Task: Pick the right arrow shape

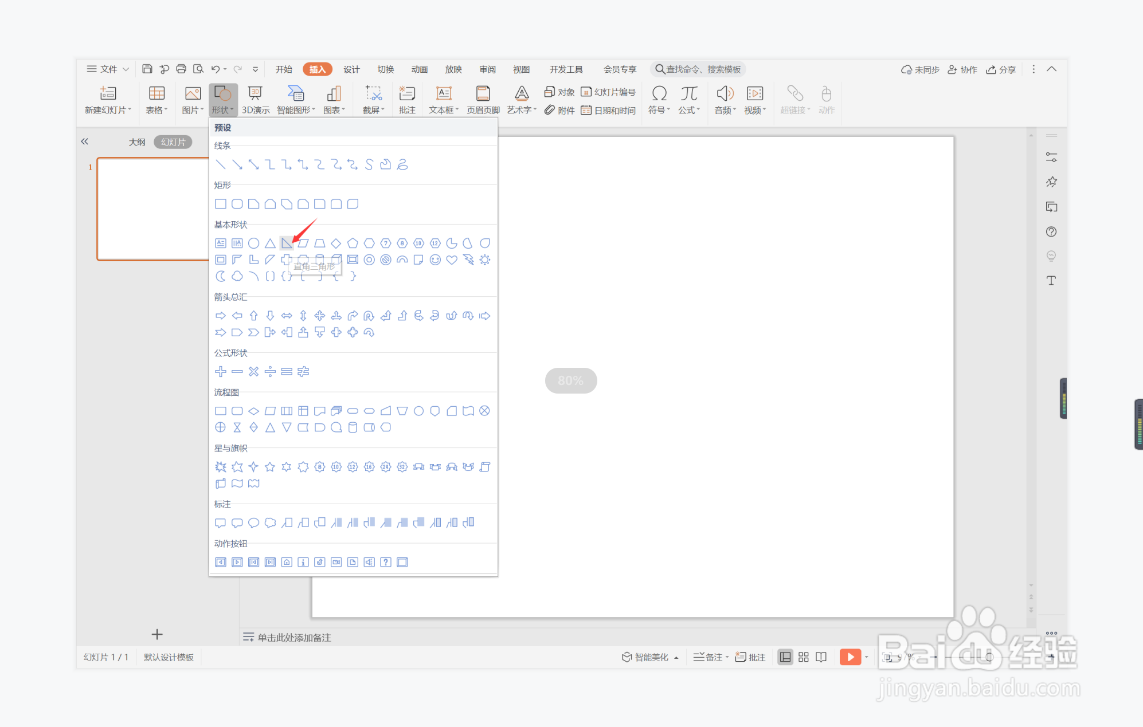Action: click(x=221, y=316)
